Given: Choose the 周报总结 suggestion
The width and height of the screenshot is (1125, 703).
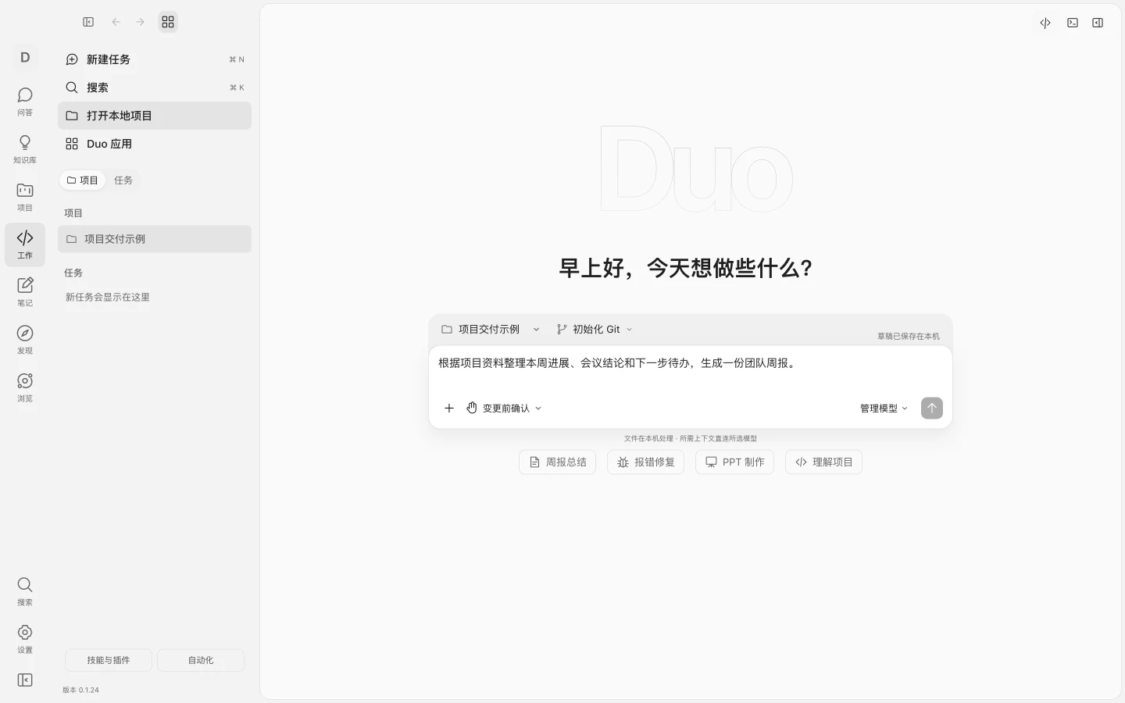Looking at the screenshot, I should tap(558, 462).
